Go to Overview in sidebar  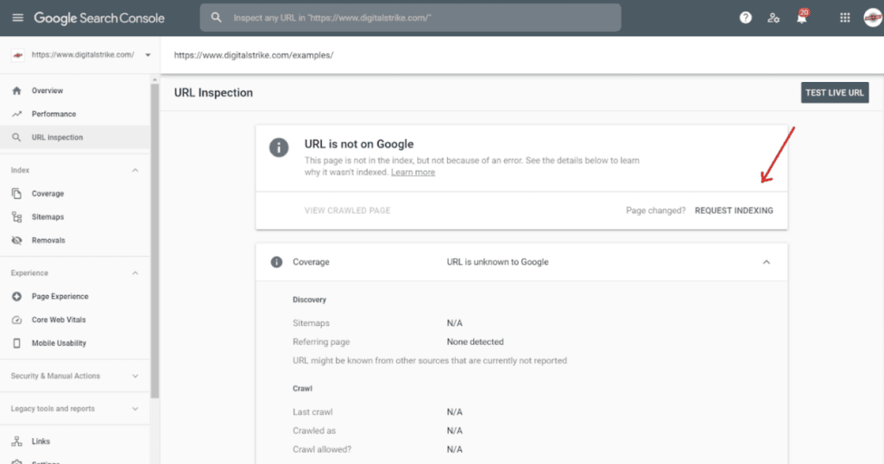(47, 91)
